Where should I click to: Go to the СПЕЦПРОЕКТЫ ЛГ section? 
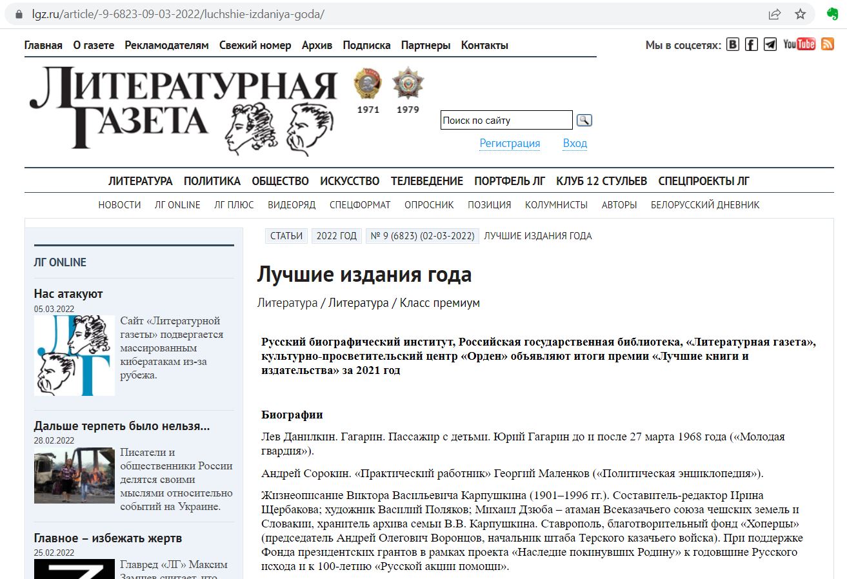pyautogui.click(x=704, y=181)
